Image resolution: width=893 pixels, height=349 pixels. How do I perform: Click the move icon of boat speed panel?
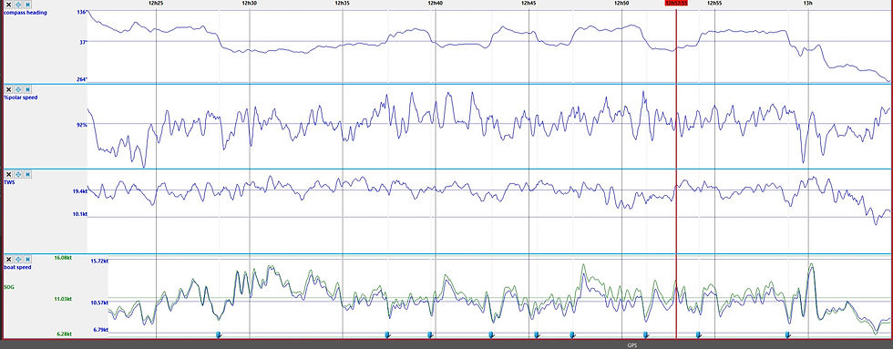tap(17, 259)
